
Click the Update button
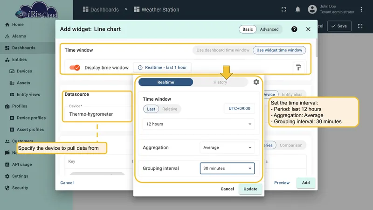[x=250, y=189]
